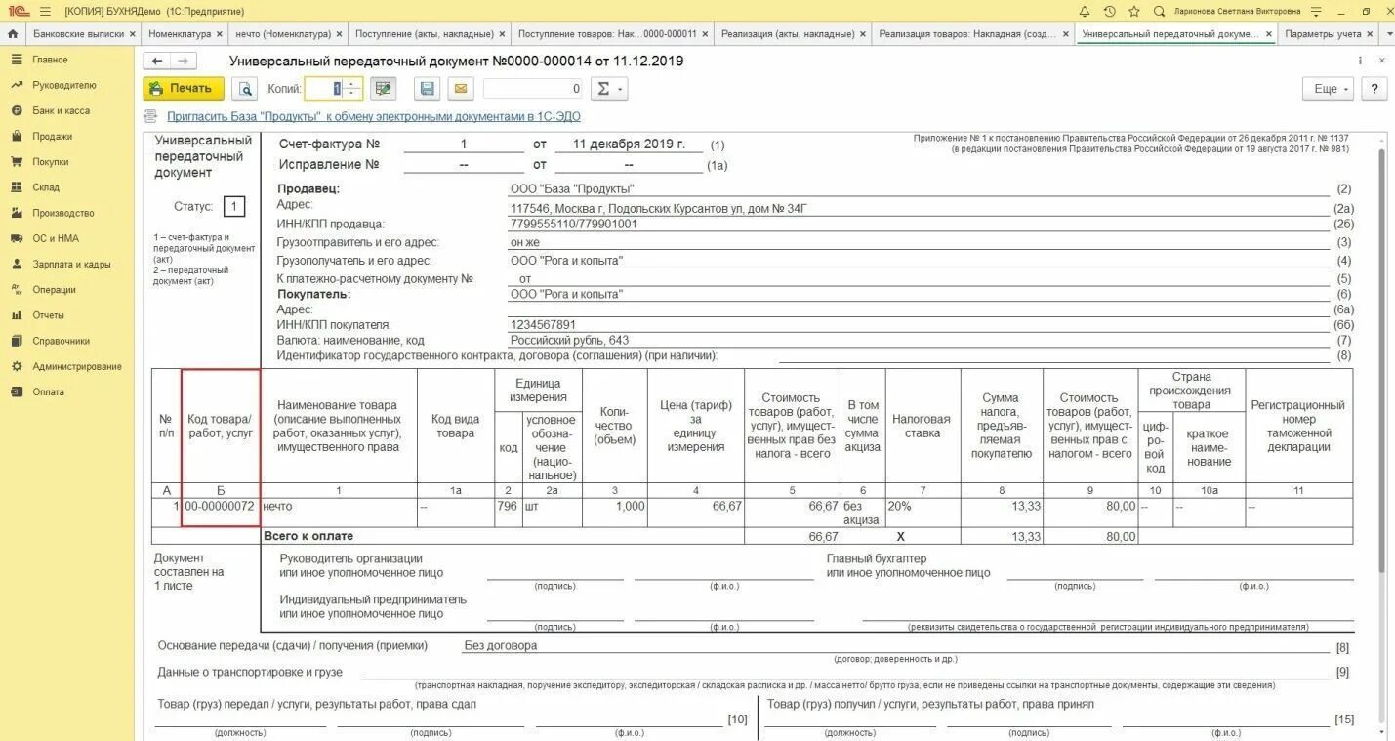Select status box with value 1
Viewport: 1395px width, 741px height.
click(234, 207)
